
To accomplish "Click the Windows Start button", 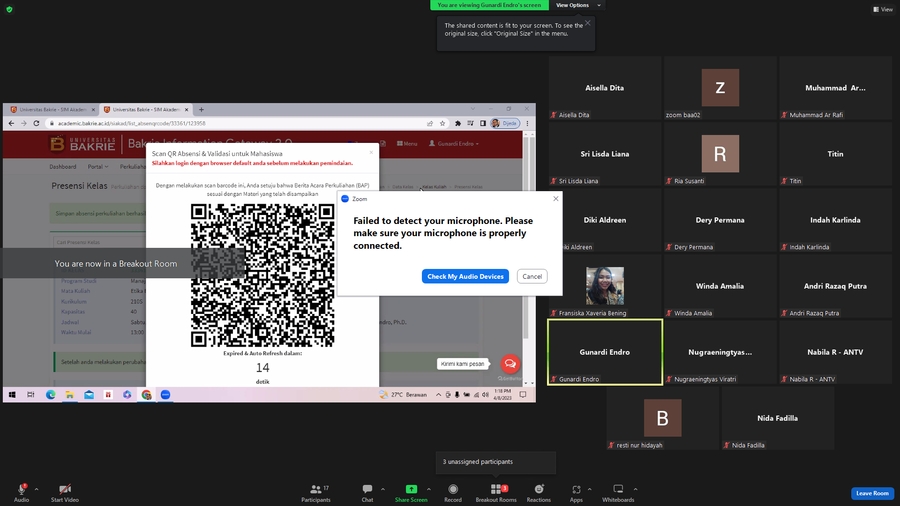I will (x=12, y=395).
